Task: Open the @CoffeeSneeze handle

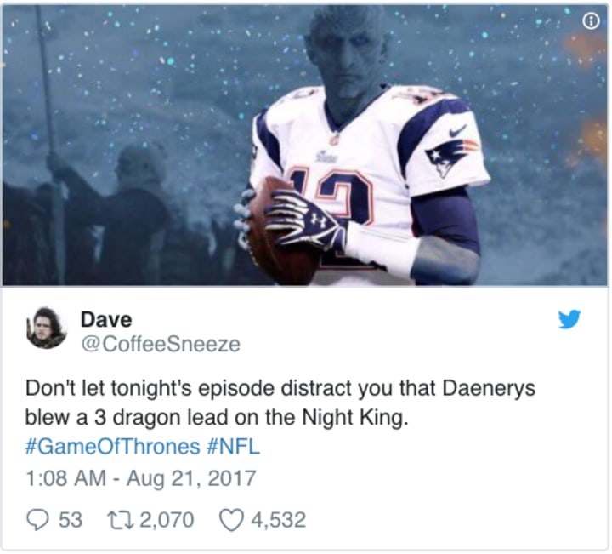Action: pos(161,344)
